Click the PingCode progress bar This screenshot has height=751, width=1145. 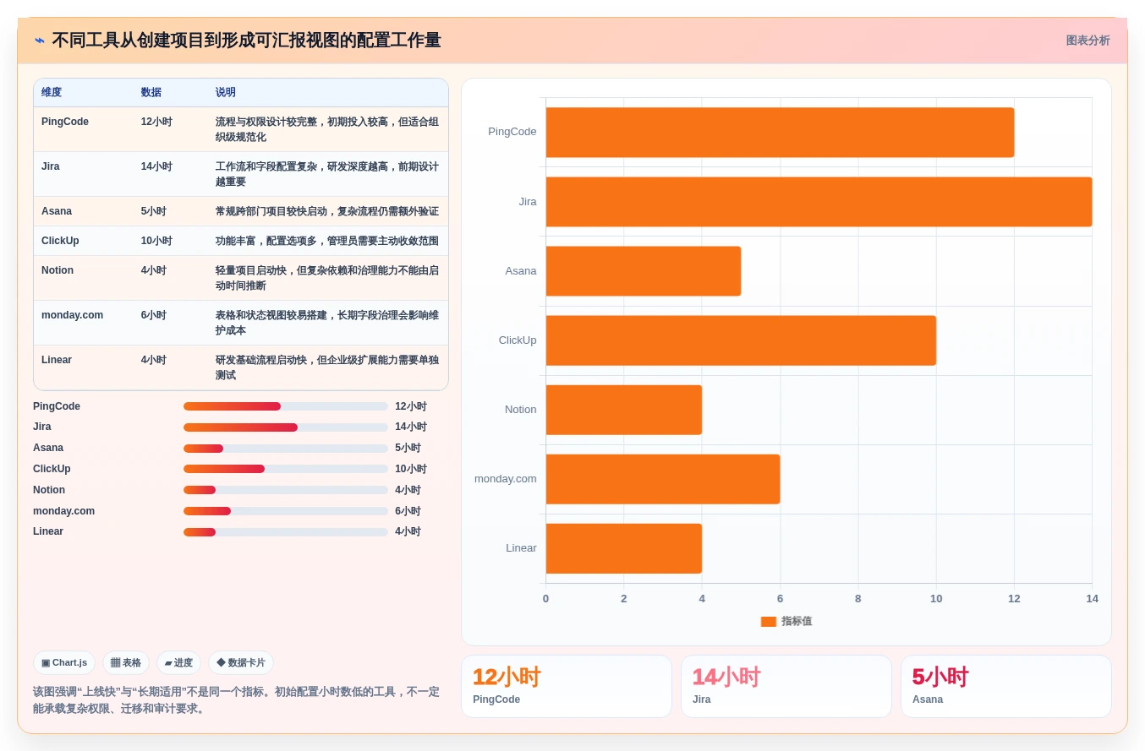[286, 406]
